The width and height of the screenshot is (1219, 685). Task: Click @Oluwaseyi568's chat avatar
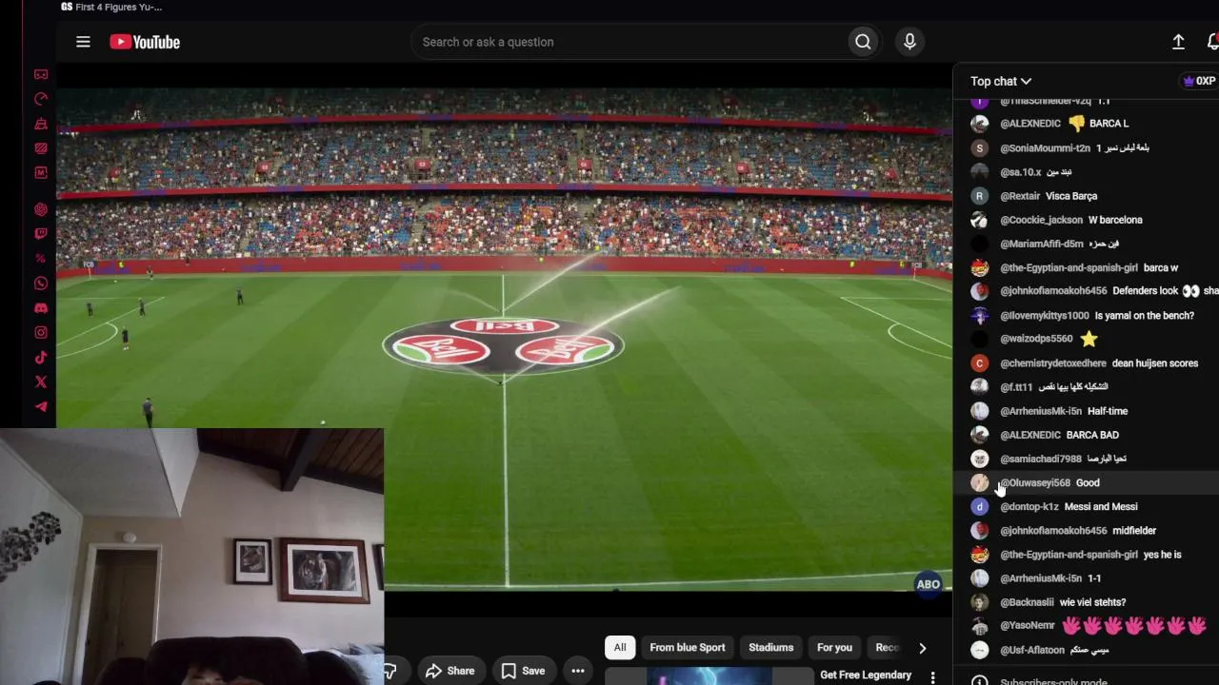tap(979, 482)
